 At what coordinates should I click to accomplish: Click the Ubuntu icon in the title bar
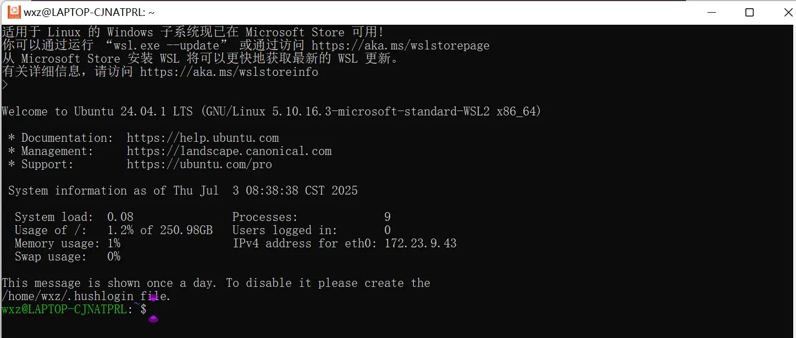pyautogui.click(x=14, y=12)
